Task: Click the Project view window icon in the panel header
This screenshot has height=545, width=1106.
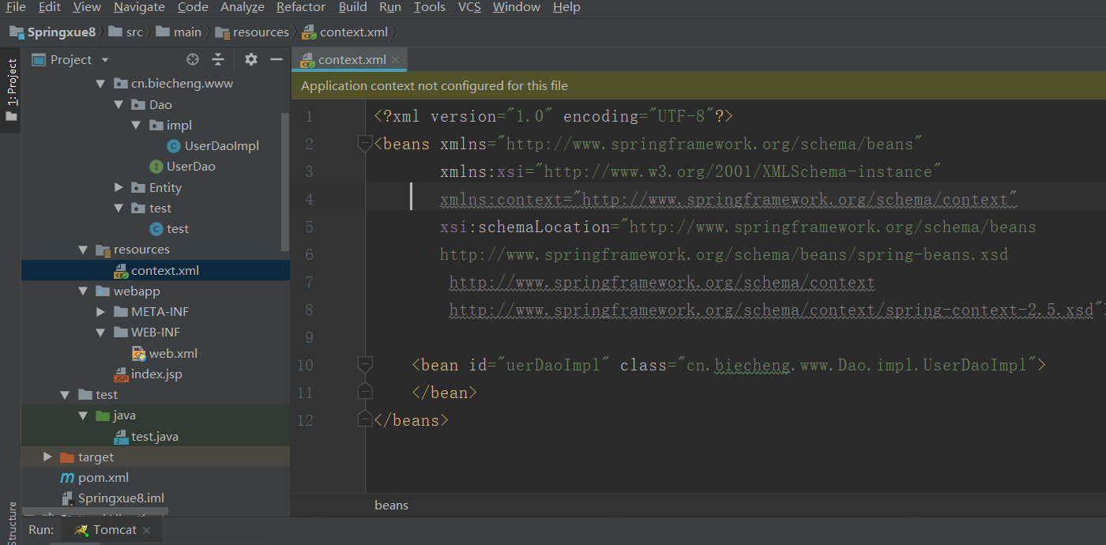Action: pos(39,59)
